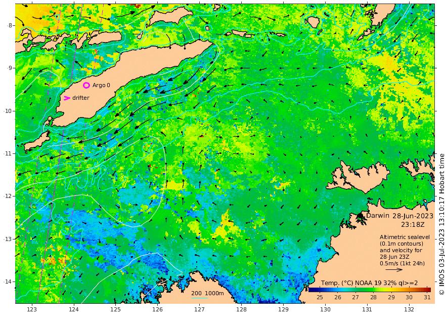Click 'and velocity for' legend line
Screen dimensions: 445x319
(x=401, y=250)
